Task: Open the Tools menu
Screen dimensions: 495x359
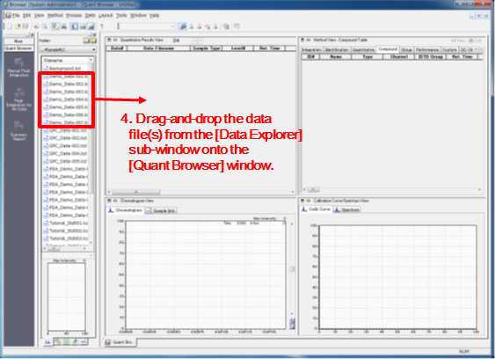Action: coord(121,15)
